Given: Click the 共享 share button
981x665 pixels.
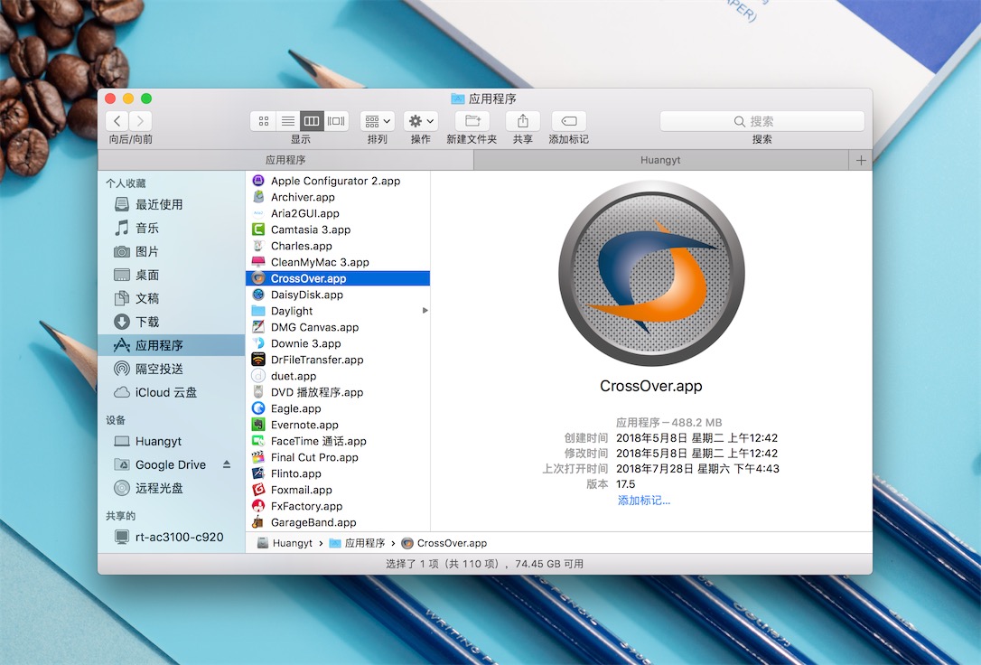Looking at the screenshot, I should tap(523, 121).
